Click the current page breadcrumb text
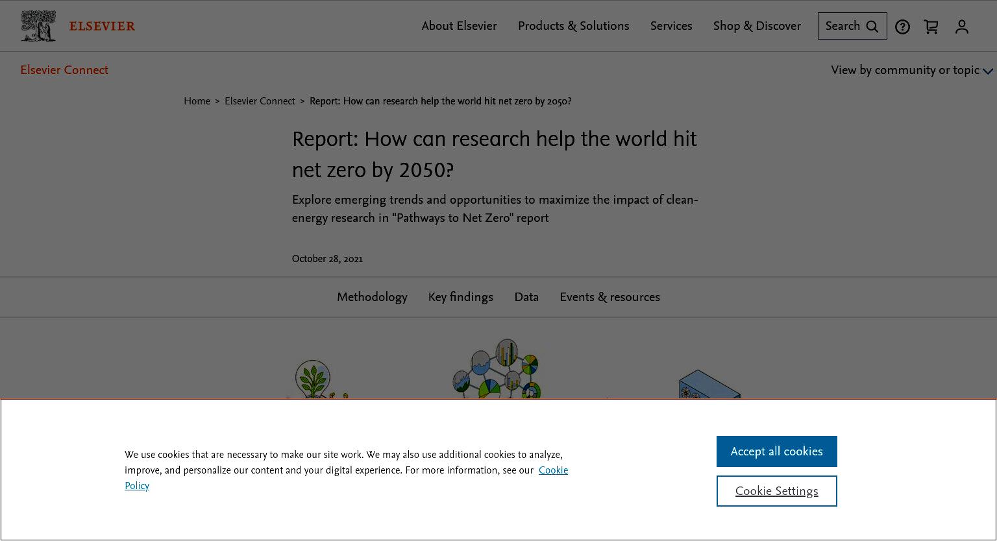 pyautogui.click(x=441, y=101)
